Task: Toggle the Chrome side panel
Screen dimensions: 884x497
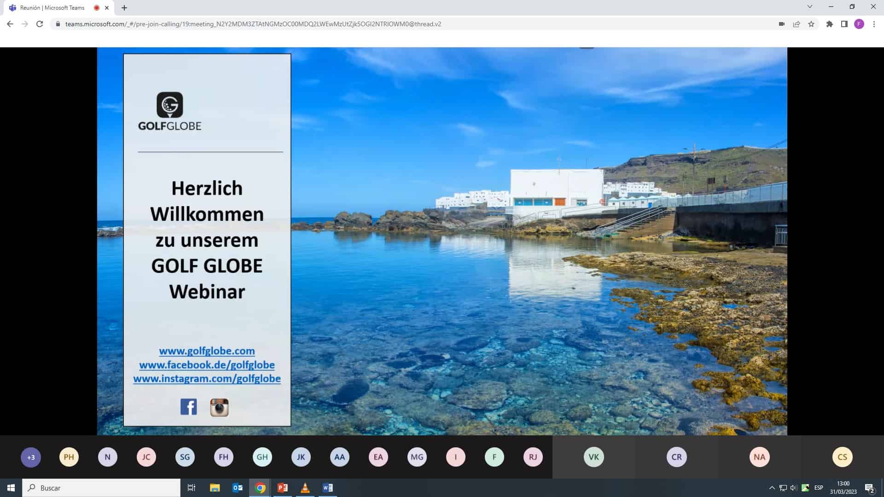Action: pos(844,24)
